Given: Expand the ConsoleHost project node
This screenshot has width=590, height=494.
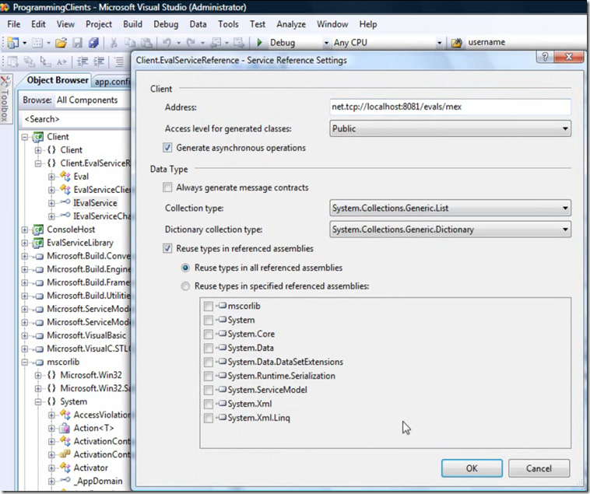Looking at the screenshot, I should click(x=24, y=229).
